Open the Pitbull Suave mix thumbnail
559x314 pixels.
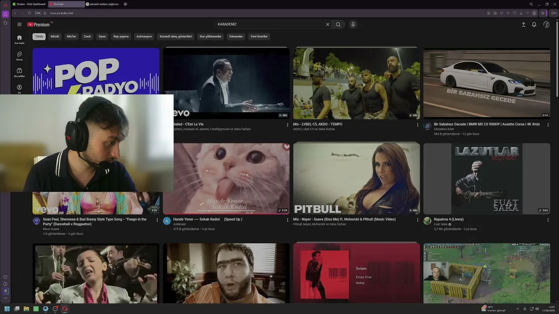(x=356, y=179)
